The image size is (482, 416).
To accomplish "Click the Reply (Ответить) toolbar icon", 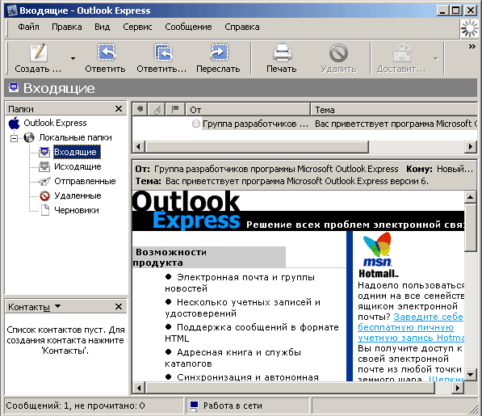I will pyautogui.click(x=106, y=53).
